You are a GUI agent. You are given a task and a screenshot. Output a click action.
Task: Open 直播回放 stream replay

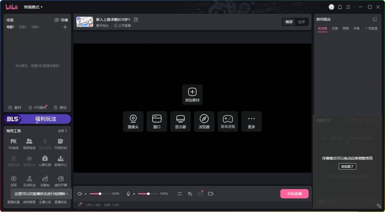coord(61,202)
